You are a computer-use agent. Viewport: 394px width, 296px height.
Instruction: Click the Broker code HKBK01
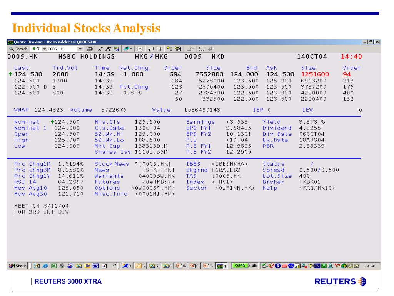[310, 182]
